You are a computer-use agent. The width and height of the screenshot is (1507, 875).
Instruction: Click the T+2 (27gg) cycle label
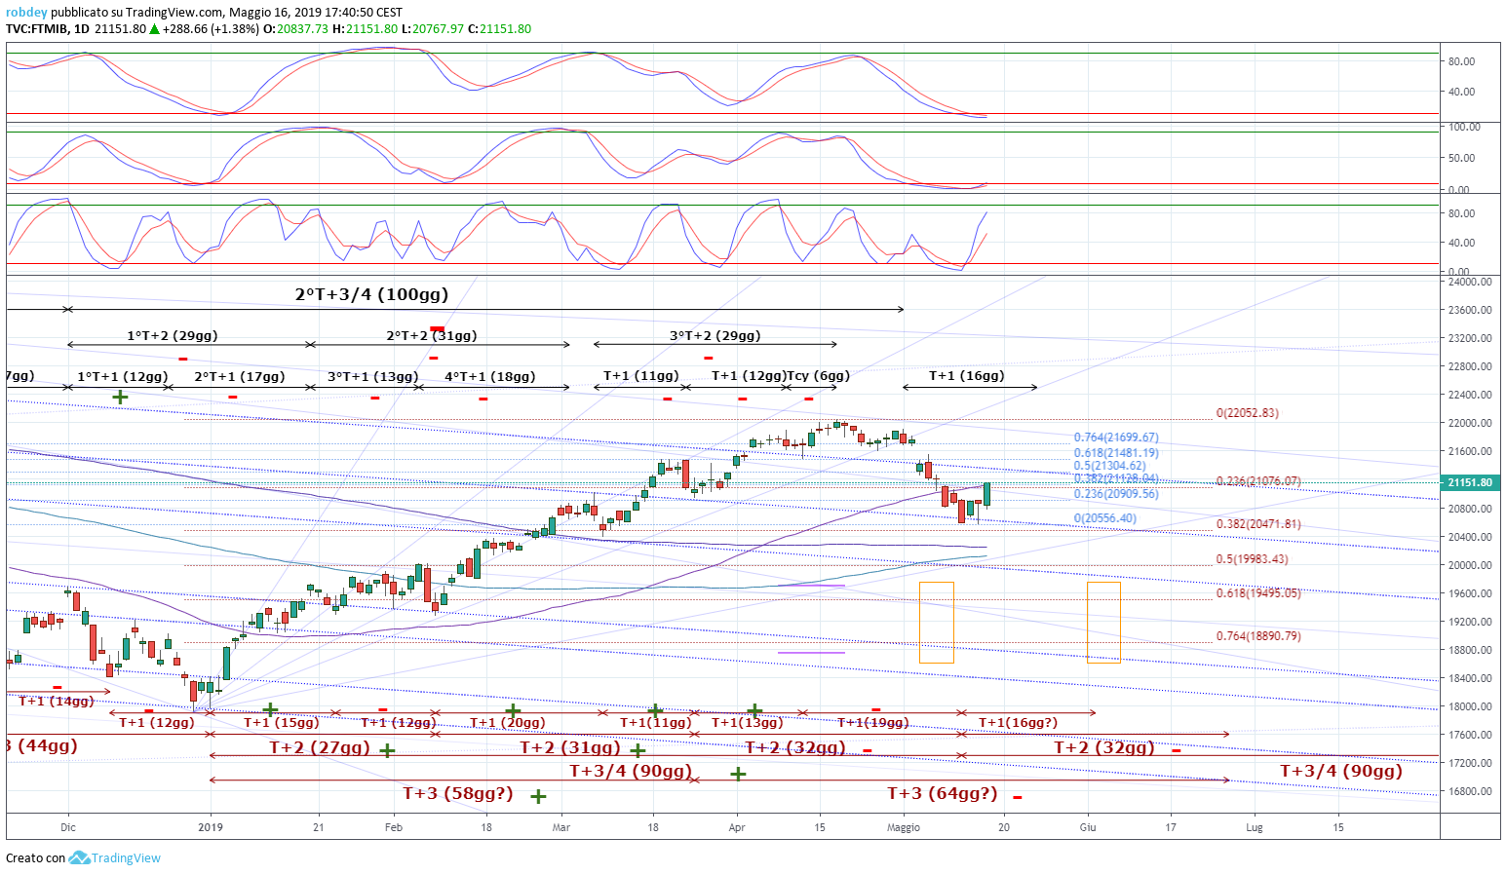pyautogui.click(x=320, y=748)
